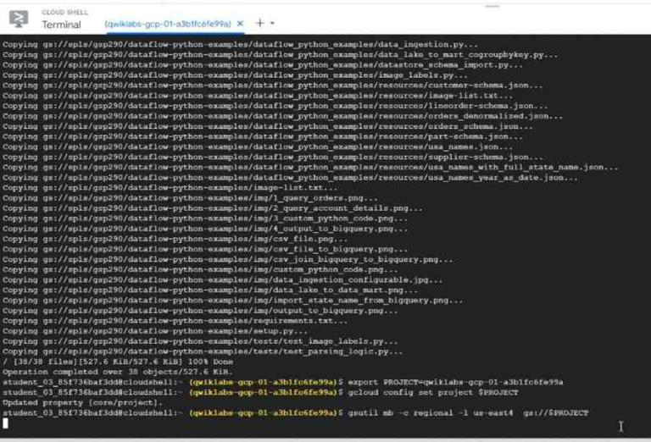Screen dimensions: 651x442
Task: Click the export PROJECT command line
Action: [283, 382]
